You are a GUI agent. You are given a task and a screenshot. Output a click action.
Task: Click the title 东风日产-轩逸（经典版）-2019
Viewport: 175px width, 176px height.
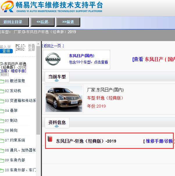pos(86,141)
